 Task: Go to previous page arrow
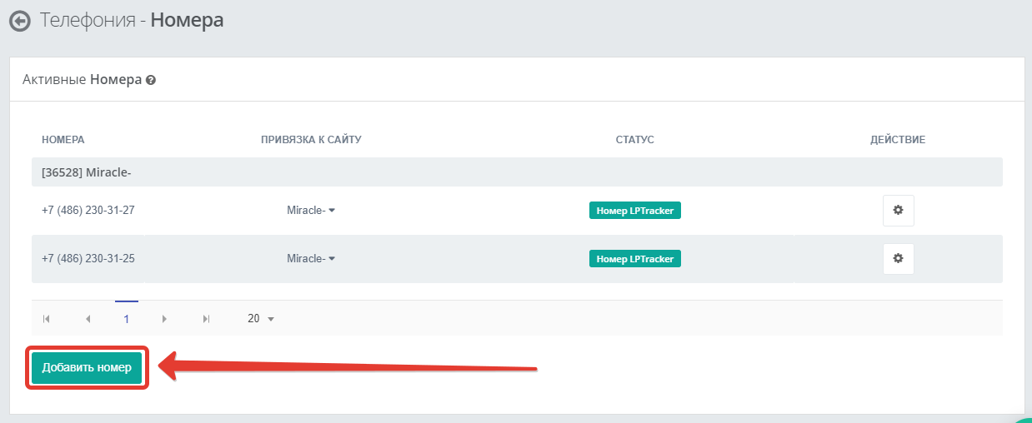[88, 319]
